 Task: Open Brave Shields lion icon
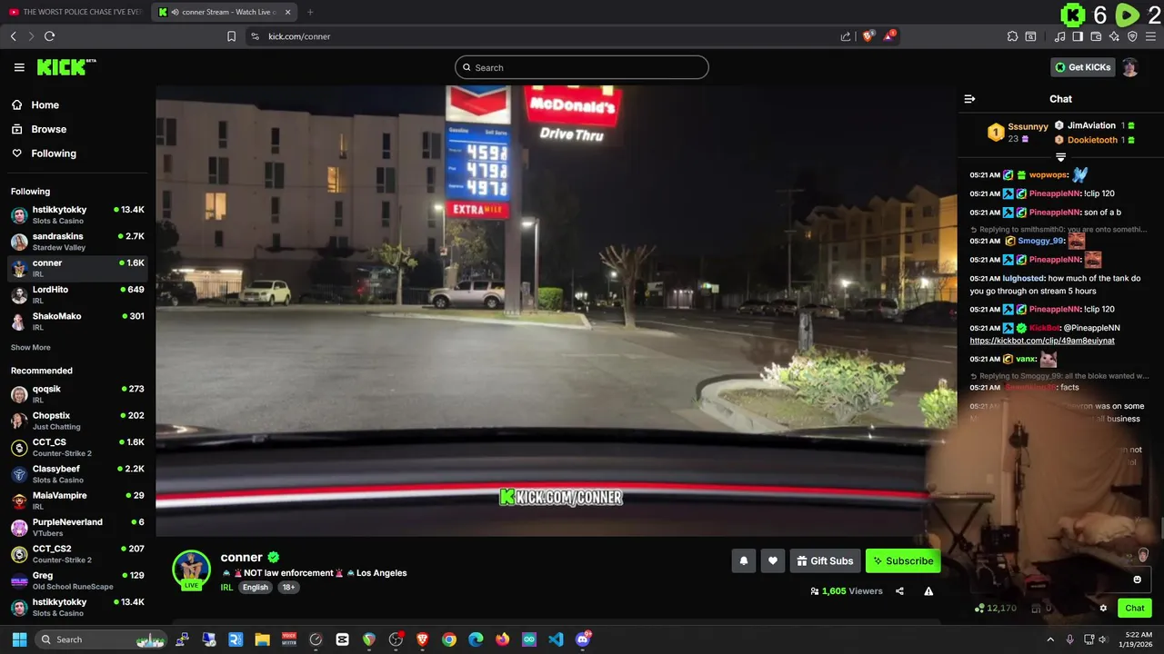(868, 36)
